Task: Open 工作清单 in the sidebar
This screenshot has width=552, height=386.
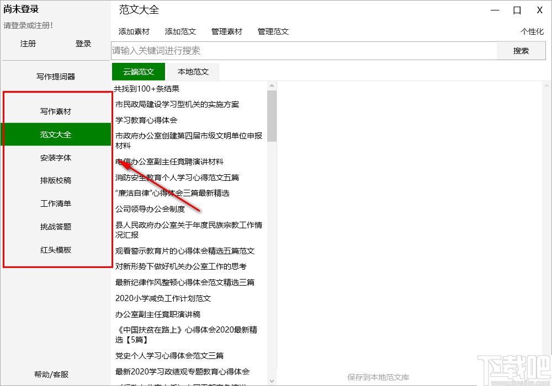Action: pos(56,203)
